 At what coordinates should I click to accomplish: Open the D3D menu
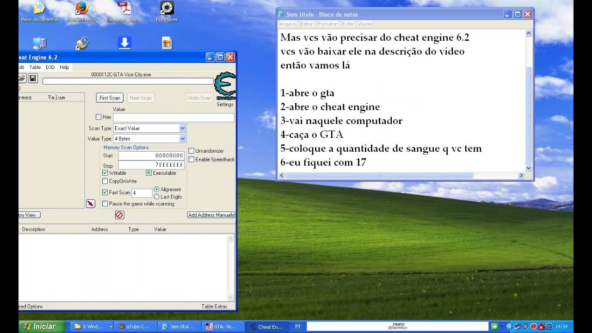click(50, 67)
